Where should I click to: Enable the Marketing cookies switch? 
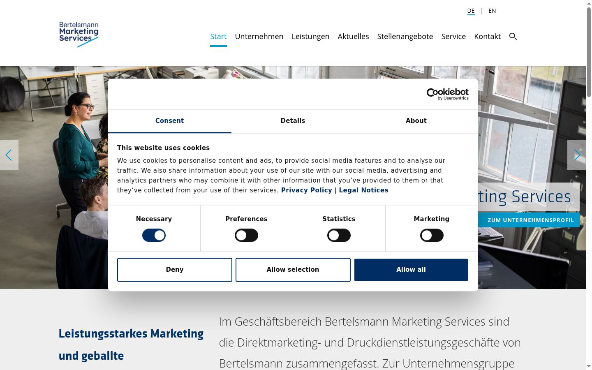(x=432, y=236)
